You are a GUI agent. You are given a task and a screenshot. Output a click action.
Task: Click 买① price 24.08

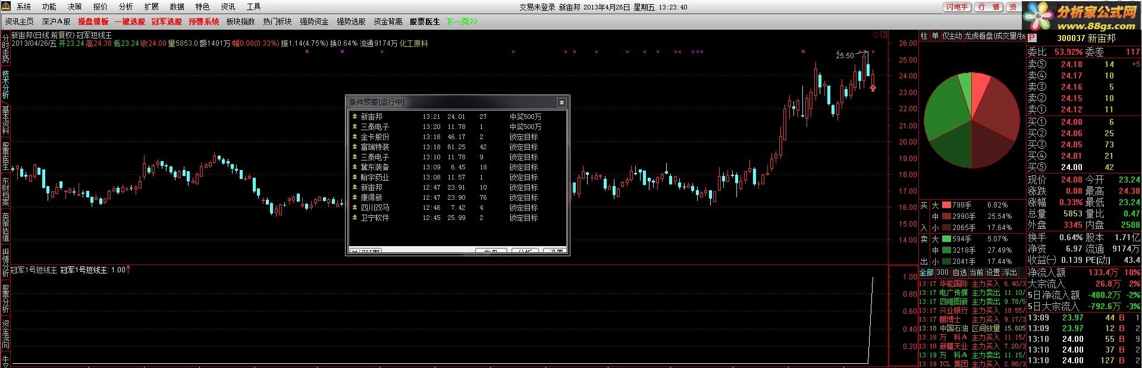(x=1071, y=122)
